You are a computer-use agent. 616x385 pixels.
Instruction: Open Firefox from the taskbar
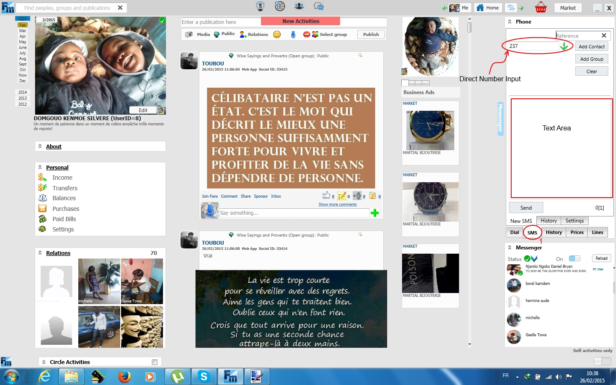tap(124, 376)
